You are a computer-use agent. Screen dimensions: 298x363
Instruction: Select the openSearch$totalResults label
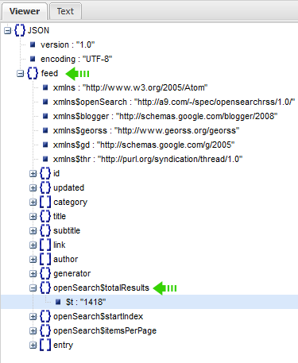[x=101, y=288]
